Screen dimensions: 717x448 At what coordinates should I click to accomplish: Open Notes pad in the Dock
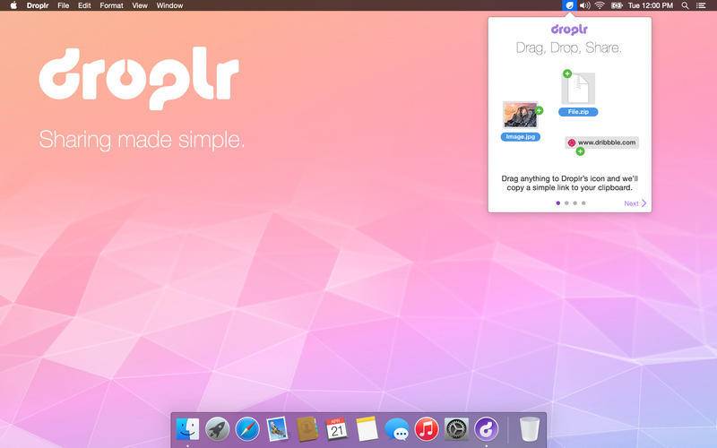pos(367,429)
